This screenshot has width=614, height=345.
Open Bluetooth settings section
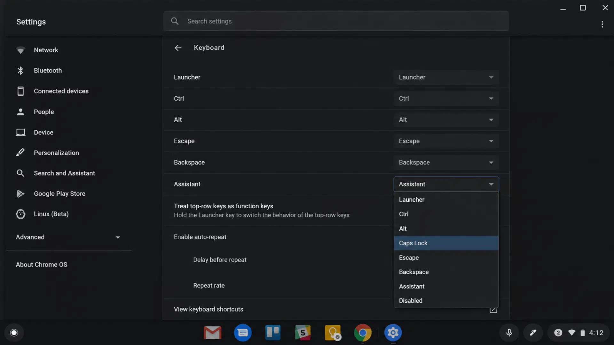click(x=48, y=71)
